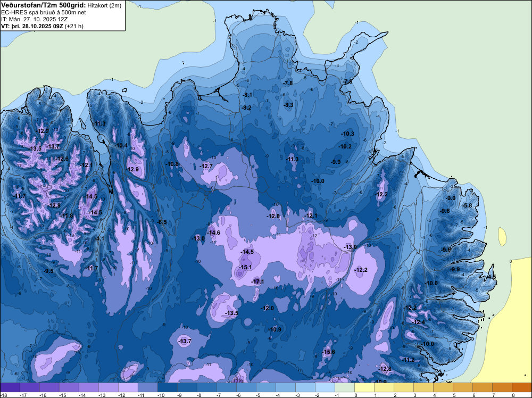Click the -9.5 temperature label
The height and width of the screenshot is (398, 532).
(49, 271)
